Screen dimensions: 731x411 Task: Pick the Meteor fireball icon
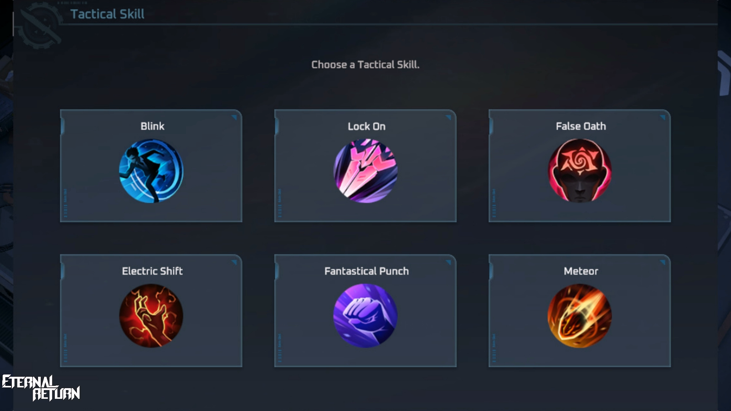(x=580, y=316)
